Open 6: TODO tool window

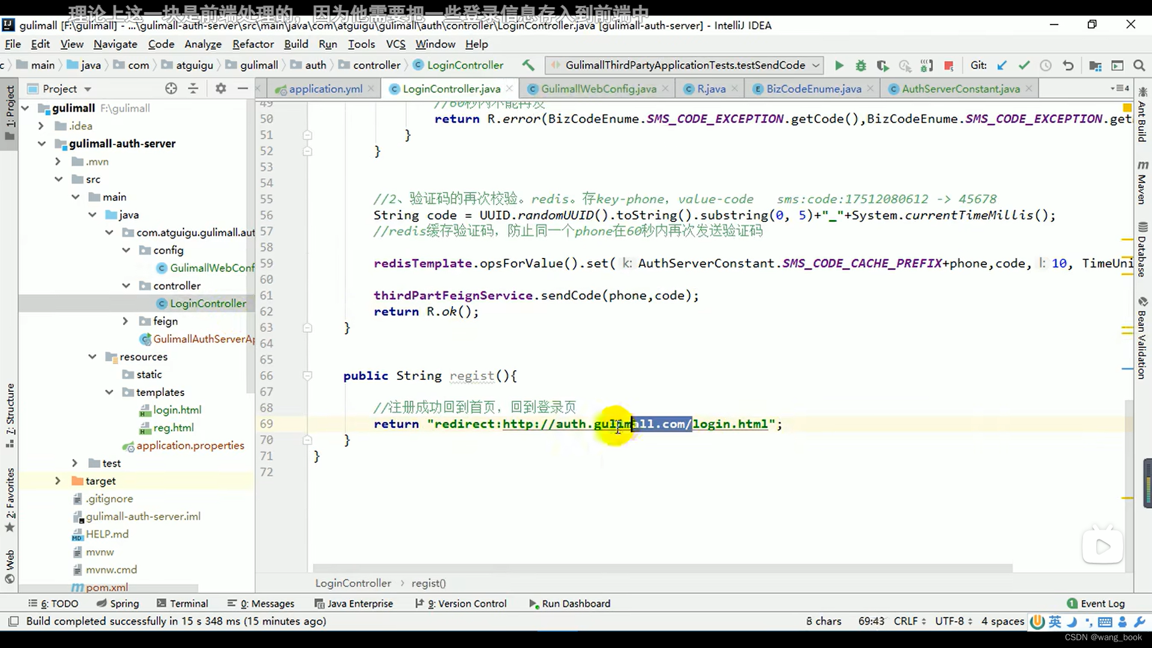coord(53,604)
